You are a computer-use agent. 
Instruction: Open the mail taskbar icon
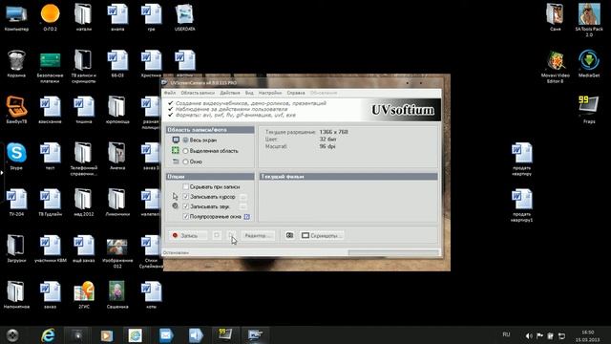pyautogui.click(x=165, y=335)
